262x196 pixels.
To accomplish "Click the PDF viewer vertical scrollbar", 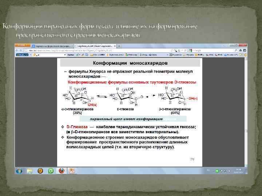I will [x=246, y=112].
